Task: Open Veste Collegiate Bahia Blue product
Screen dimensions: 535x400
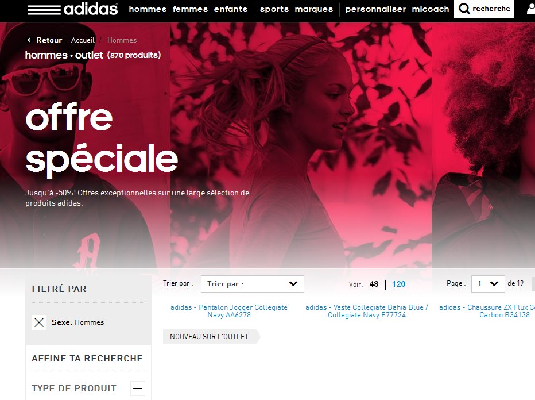Action: [x=367, y=311]
